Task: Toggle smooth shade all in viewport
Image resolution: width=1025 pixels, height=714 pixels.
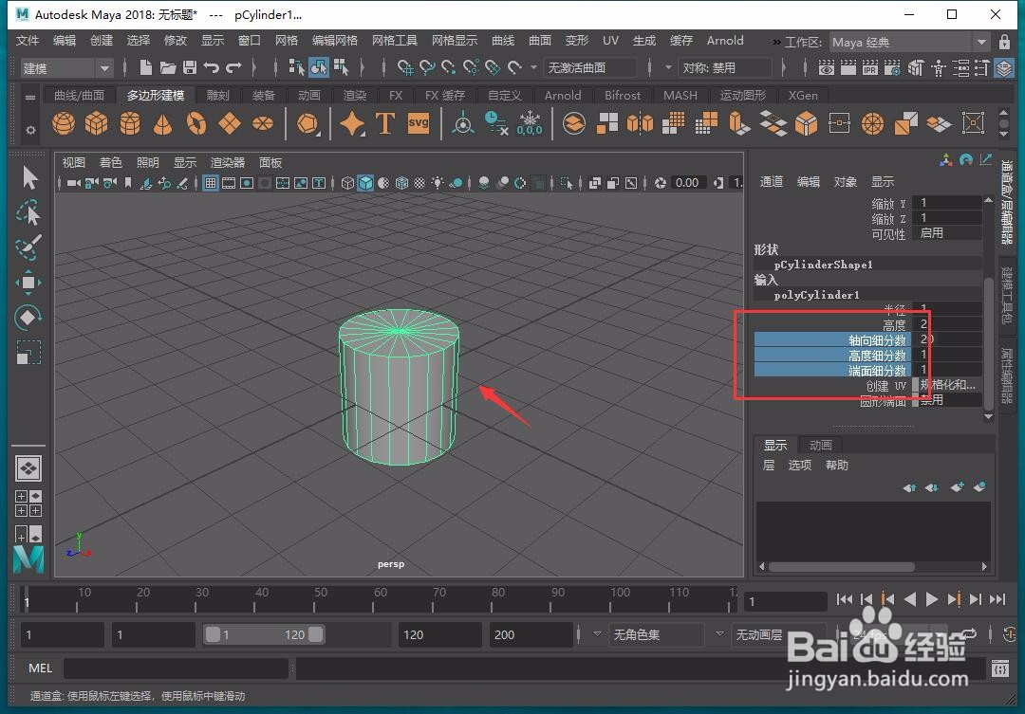Action: (365, 183)
